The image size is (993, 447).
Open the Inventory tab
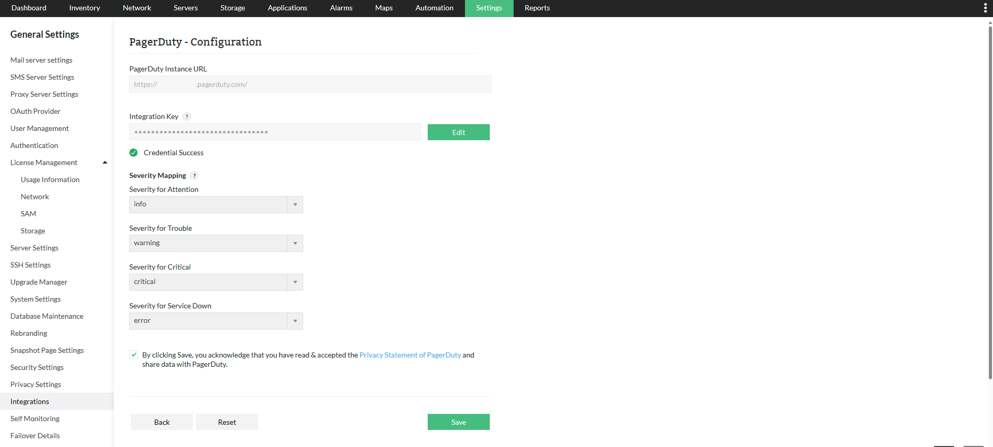tap(85, 8)
